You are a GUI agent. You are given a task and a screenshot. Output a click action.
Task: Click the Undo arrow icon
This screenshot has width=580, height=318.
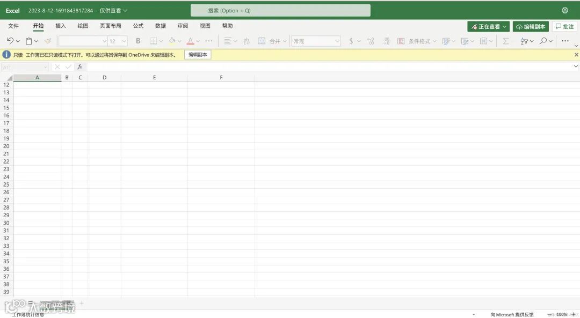(10, 41)
